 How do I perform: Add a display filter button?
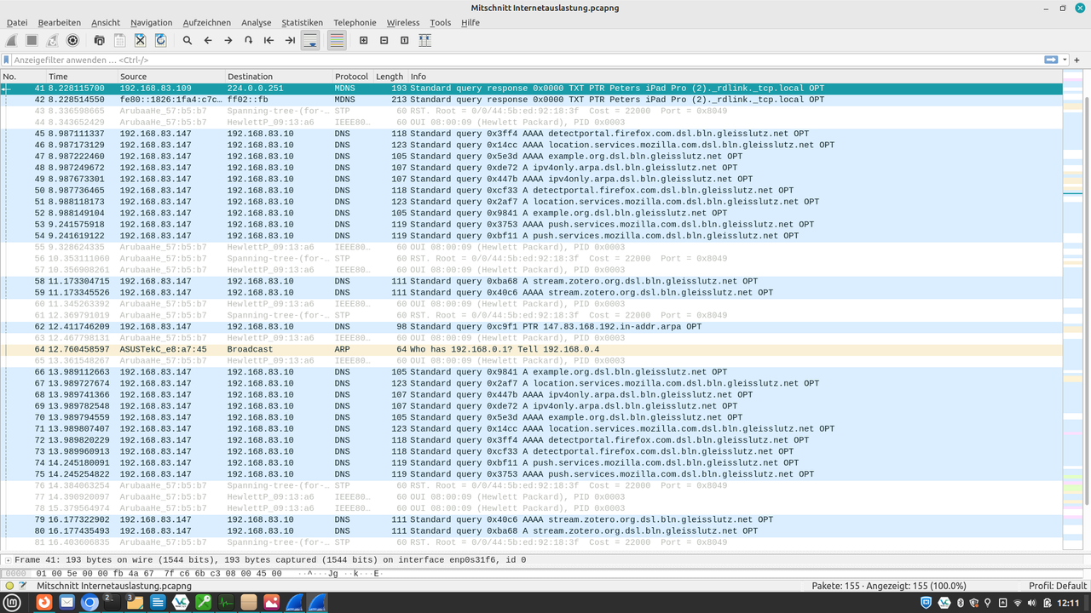click(x=1077, y=60)
